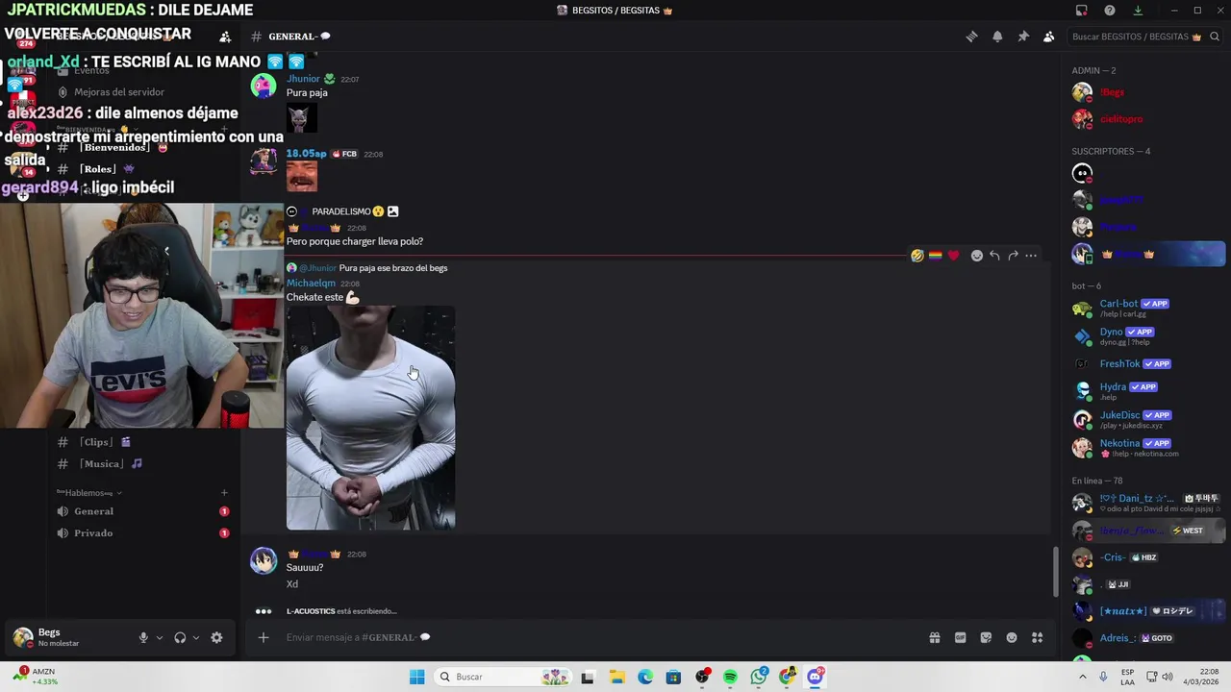Open the Discord help question-mark icon
This screenshot has height=692, width=1231.
point(1110,11)
